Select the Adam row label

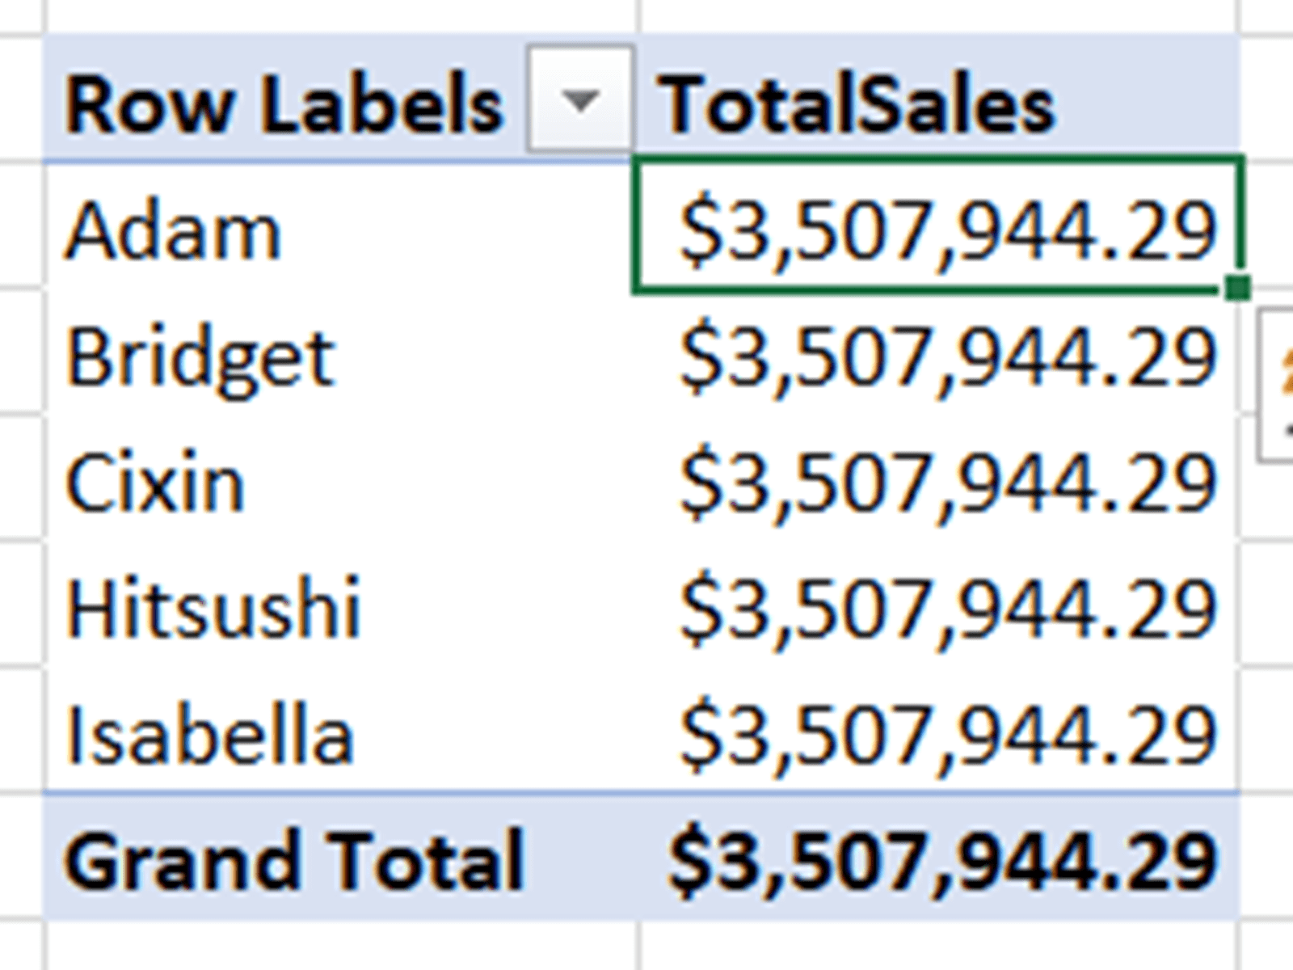point(174,232)
